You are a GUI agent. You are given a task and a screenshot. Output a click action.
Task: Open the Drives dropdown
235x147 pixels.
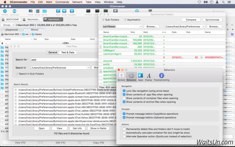point(8,25)
